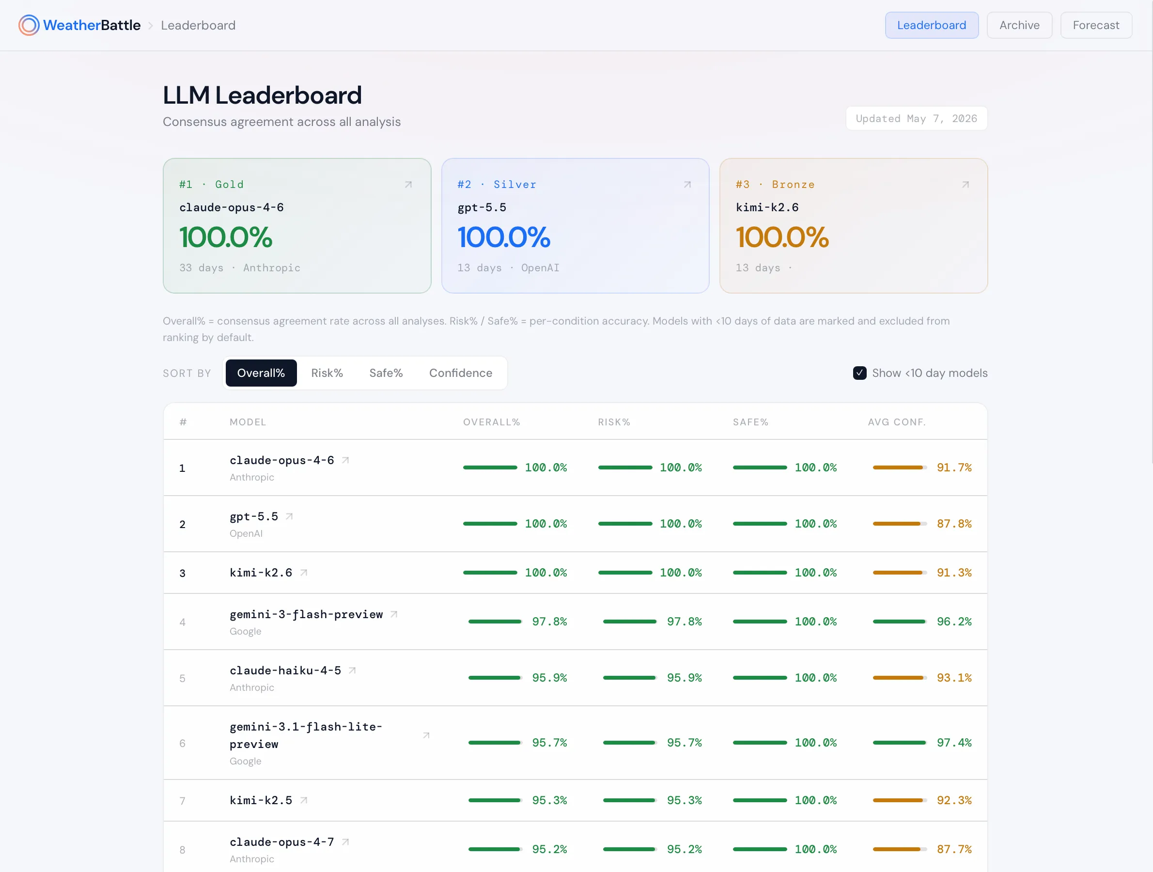1153x872 pixels.
Task: Open external link arrow beside kimi-k2.5
Action: coord(304,800)
